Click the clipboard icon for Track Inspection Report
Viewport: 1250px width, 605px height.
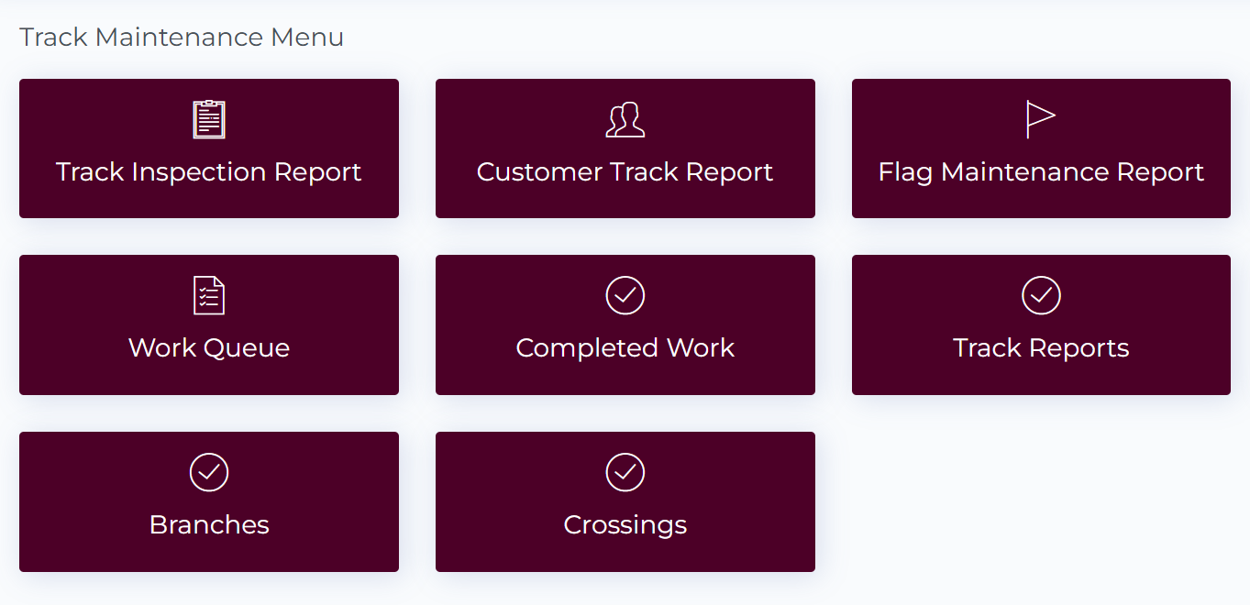pos(209,119)
